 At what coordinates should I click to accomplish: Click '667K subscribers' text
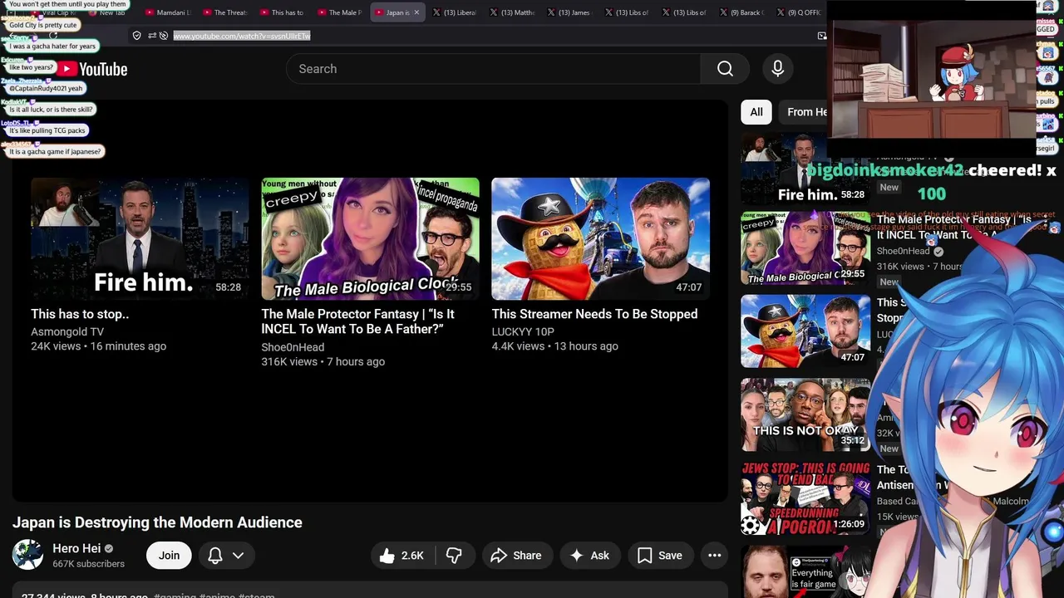click(88, 564)
